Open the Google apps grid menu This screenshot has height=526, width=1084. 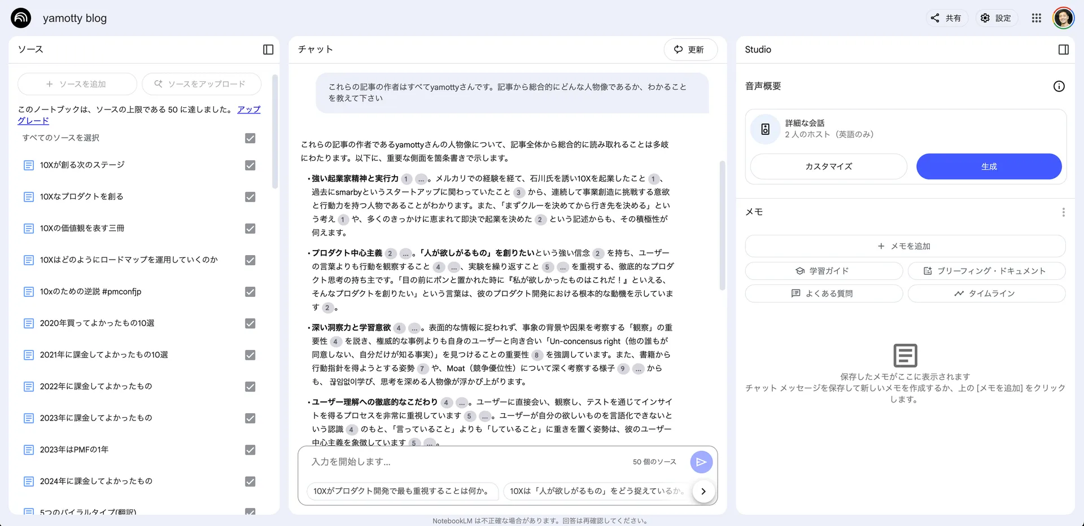point(1036,17)
